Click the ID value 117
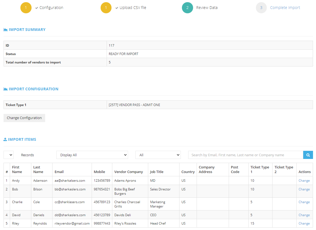The width and height of the screenshot is (316, 230). point(111,46)
